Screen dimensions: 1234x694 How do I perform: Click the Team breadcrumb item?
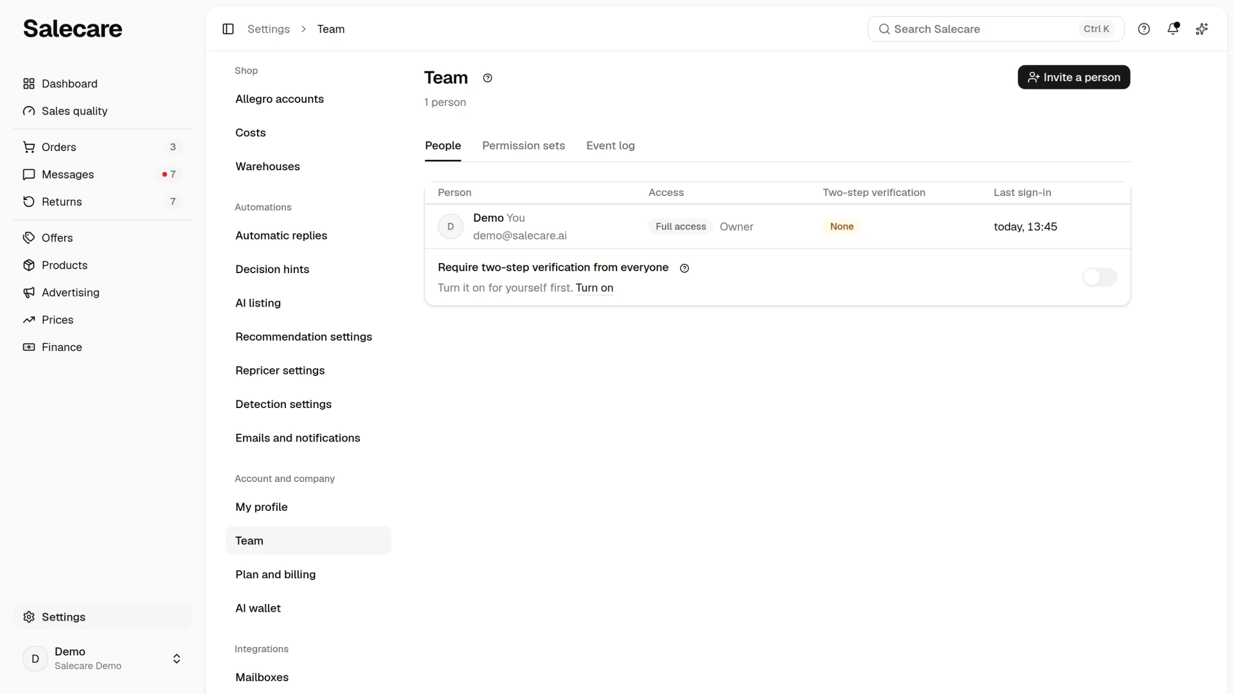click(x=331, y=29)
